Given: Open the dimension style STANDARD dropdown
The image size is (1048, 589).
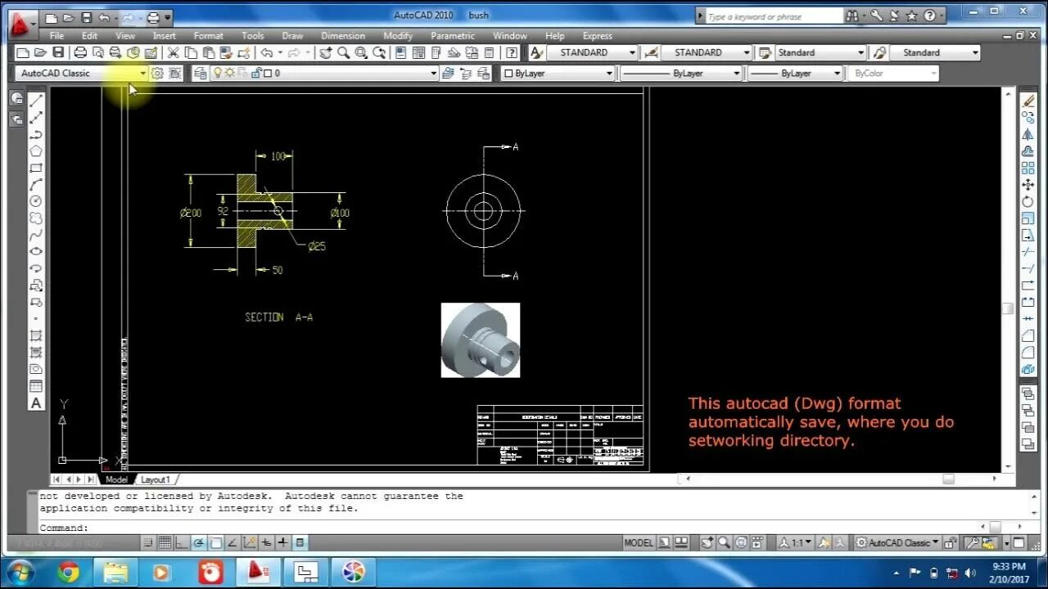Looking at the screenshot, I should point(707,52).
